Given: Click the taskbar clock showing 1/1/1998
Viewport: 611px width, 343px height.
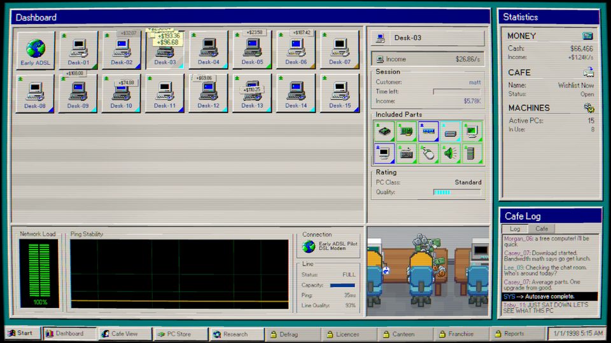Looking at the screenshot, I should (578, 333).
